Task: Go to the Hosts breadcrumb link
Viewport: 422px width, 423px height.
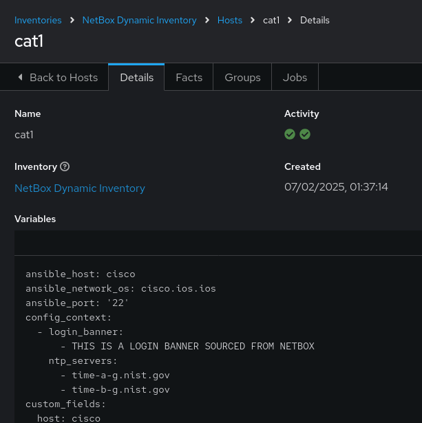Action: 230,20
